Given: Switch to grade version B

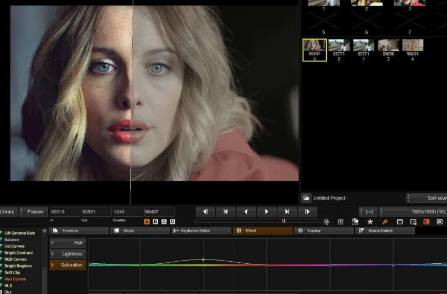Looking at the screenshot, I should [x=155, y=222].
